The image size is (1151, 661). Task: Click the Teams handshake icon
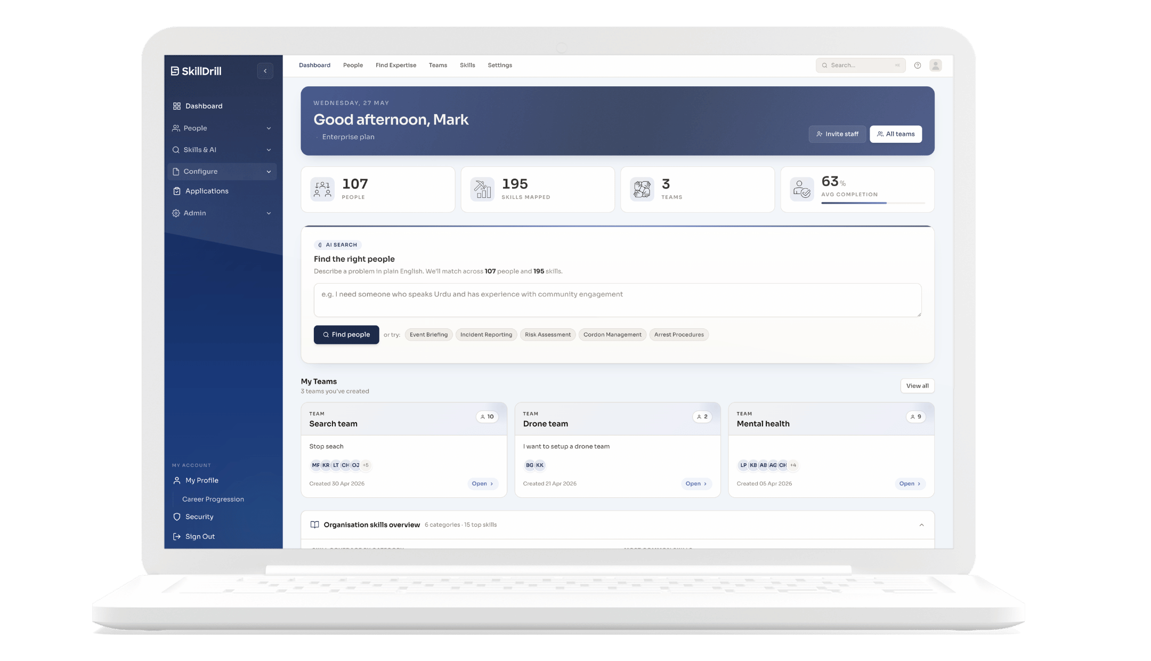[x=642, y=189]
